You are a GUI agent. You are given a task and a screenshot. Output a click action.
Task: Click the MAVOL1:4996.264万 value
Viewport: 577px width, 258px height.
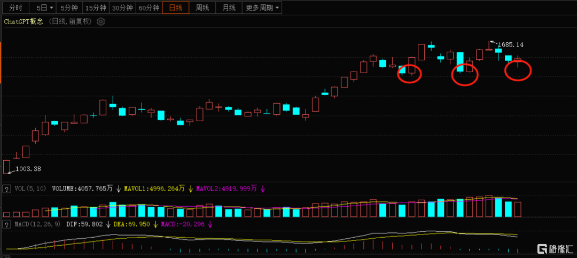pyautogui.click(x=154, y=189)
